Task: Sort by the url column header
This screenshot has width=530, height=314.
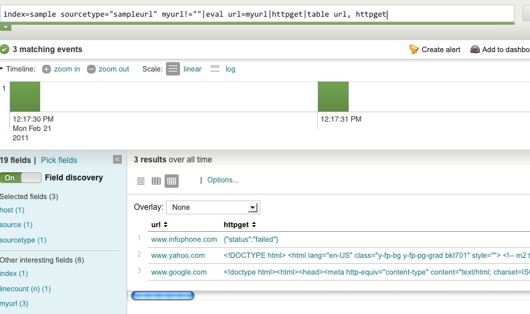Action: (x=160, y=224)
